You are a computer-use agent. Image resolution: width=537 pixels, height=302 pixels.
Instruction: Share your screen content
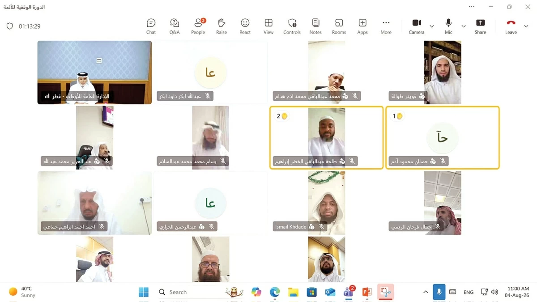(x=480, y=26)
